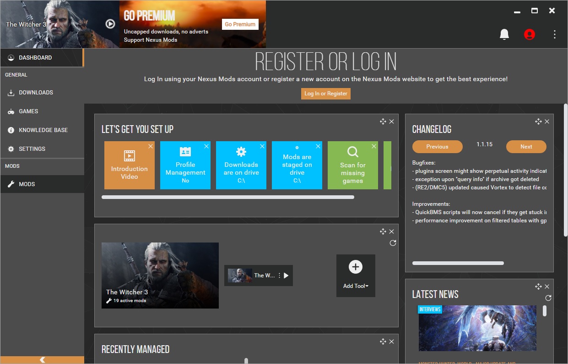
Task: Open the three-dot global menu
Action: tap(555, 34)
